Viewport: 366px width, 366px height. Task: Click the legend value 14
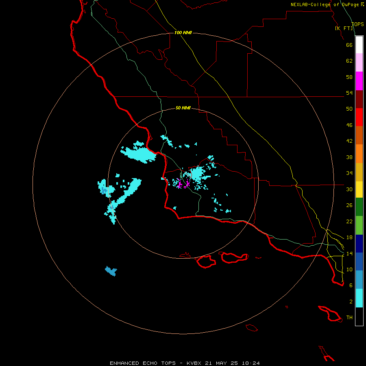(x=349, y=253)
